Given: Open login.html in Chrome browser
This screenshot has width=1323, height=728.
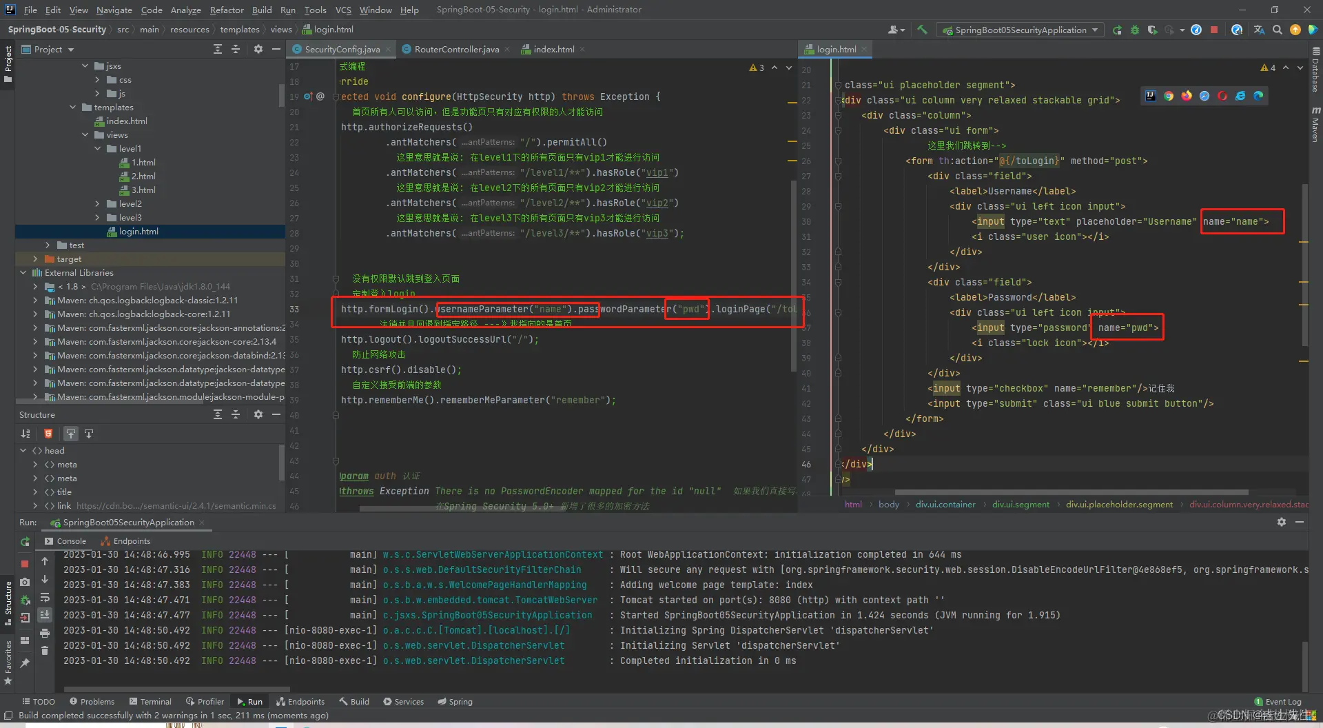Looking at the screenshot, I should coord(1169,96).
